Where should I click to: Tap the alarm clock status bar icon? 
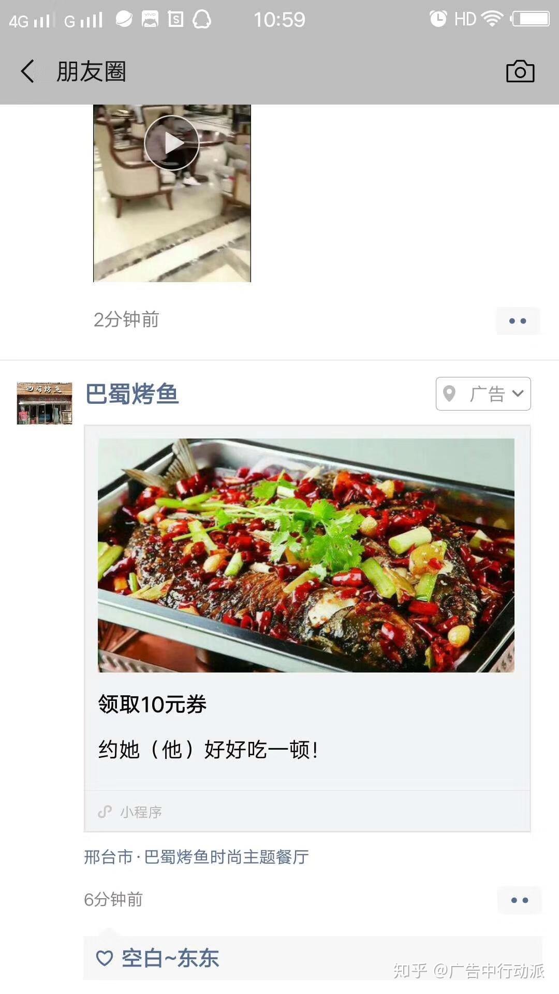tap(438, 19)
